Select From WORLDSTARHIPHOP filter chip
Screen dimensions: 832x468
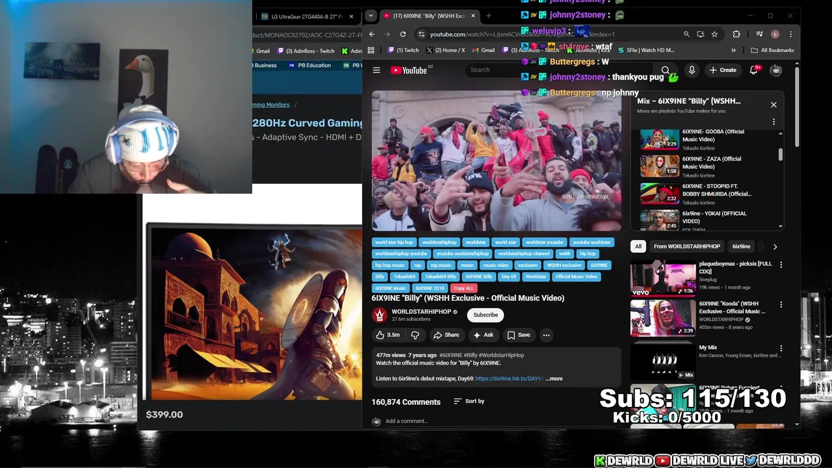[x=686, y=246]
